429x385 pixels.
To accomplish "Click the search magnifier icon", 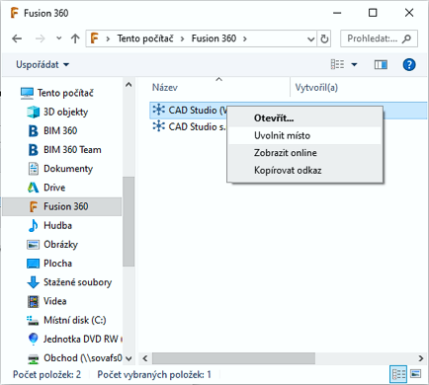I will (x=407, y=38).
